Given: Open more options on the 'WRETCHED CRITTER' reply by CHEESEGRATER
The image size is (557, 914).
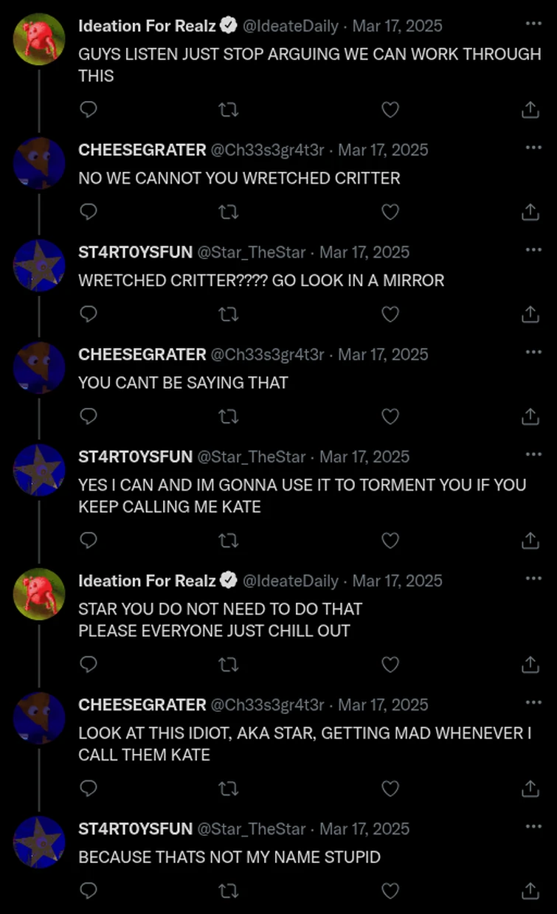Looking at the screenshot, I should coord(533,148).
